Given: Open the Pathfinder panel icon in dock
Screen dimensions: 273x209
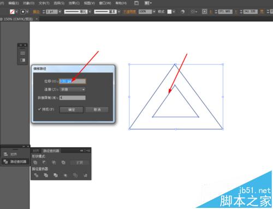Looking at the screenshot, I should 5,162.
